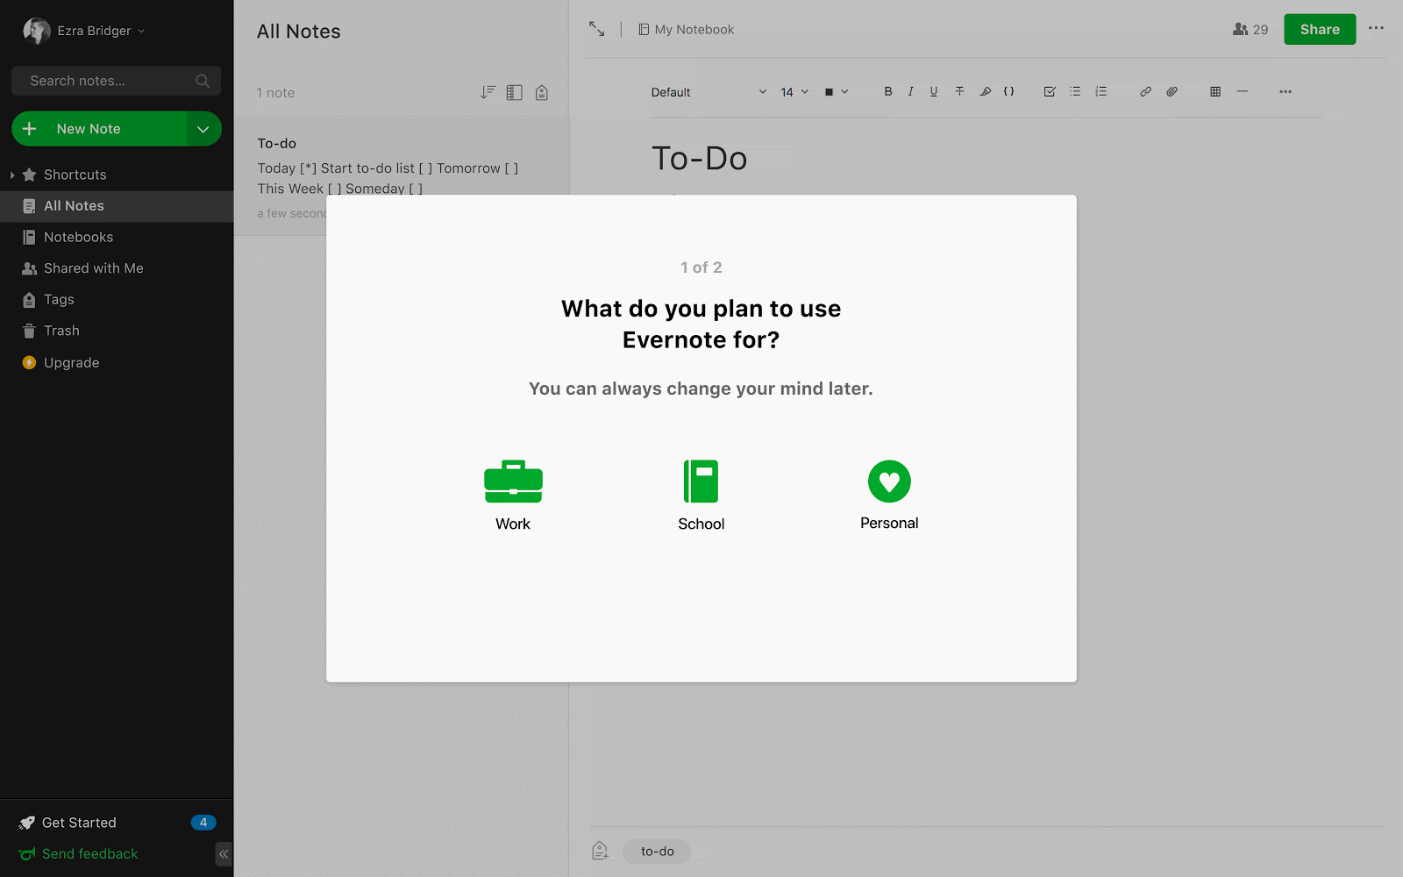Image resolution: width=1403 pixels, height=877 pixels.
Task: Select All Notes in the sidebar
Action: 117,206
